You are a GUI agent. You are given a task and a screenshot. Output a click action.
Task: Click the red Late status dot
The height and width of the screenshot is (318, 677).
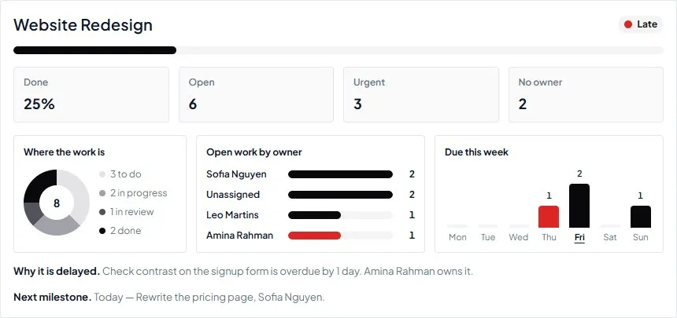coord(628,24)
